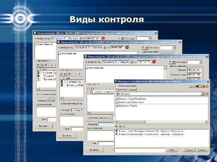The width and height of the screenshot is (217, 162).
Task: Click the red exclamation icon in the middle Resolution window
Action: 75,74
